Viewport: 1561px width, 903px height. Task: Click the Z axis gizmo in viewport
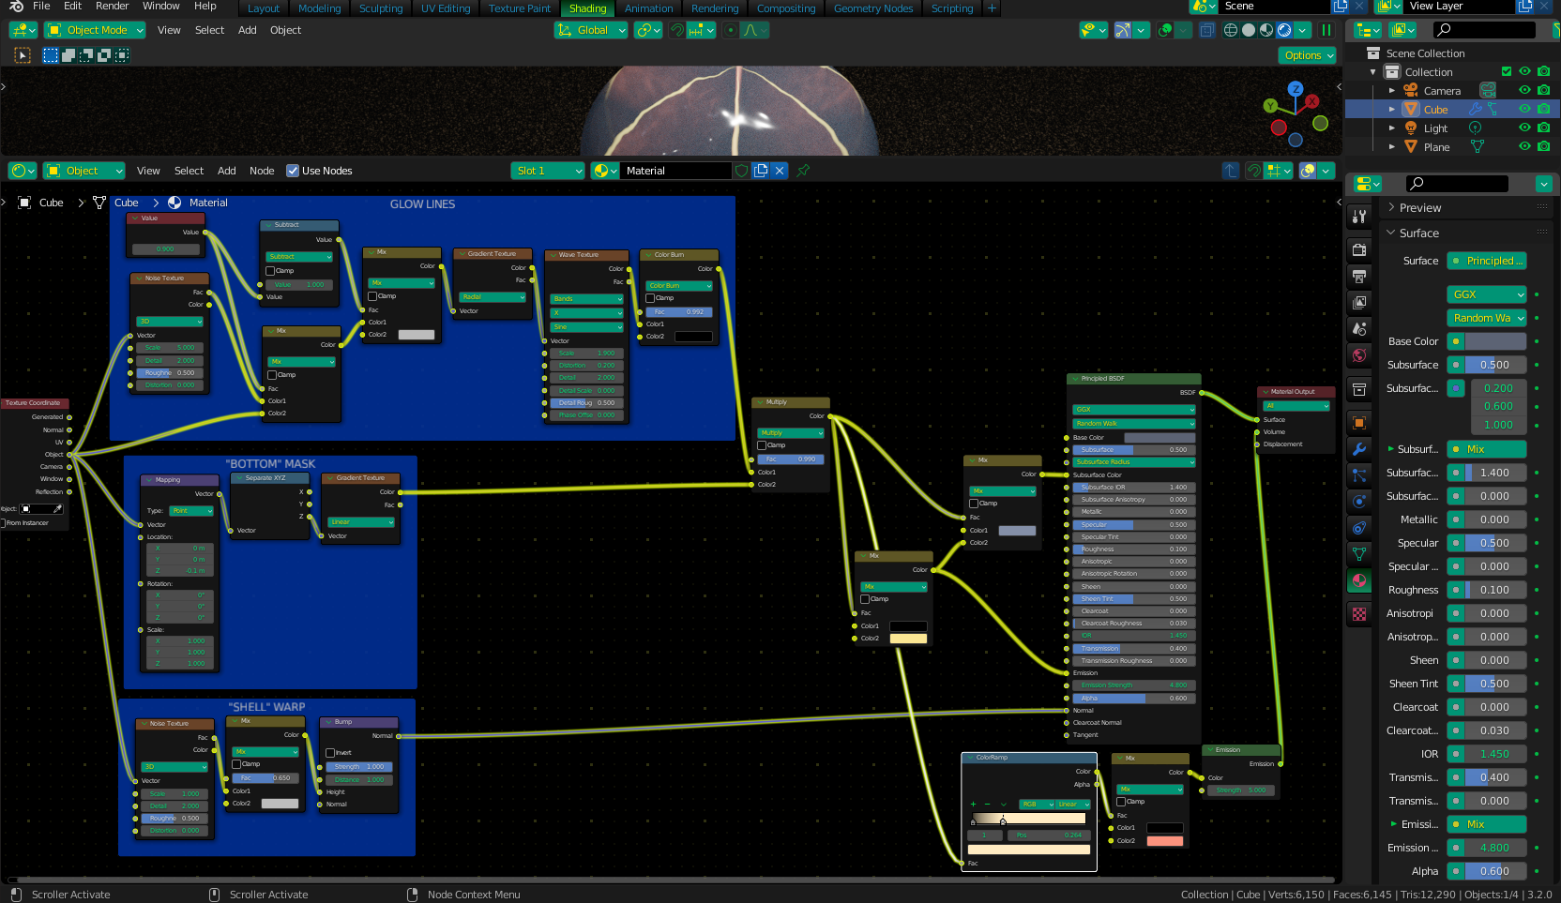tap(1296, 89)
